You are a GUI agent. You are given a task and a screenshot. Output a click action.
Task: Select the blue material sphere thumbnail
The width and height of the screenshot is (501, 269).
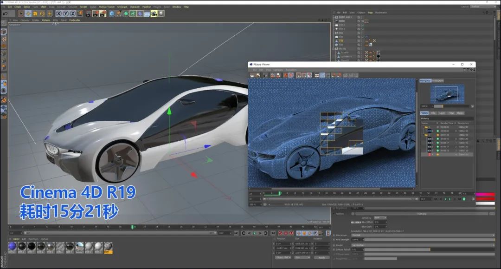point(13,246)
